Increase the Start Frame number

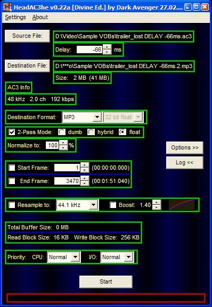tap(85, 165)
